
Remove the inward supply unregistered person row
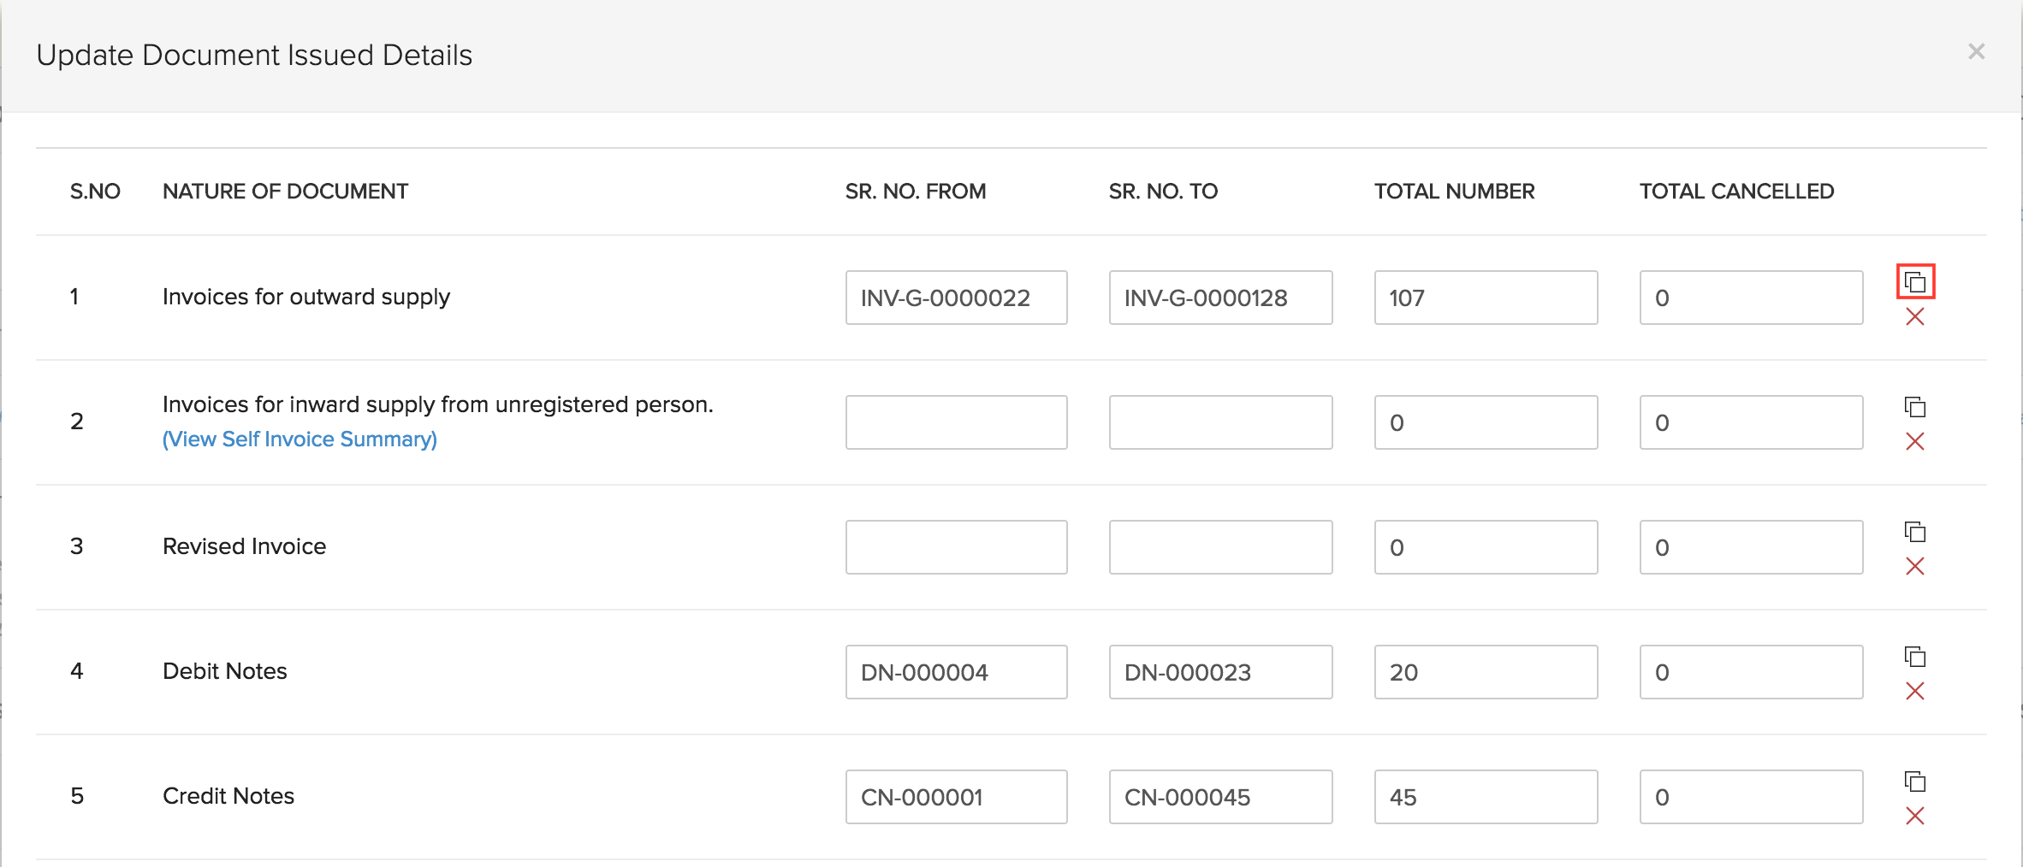[x=1915, y=442]
